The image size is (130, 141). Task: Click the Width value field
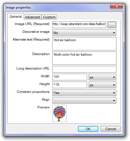tap(70, 77)
